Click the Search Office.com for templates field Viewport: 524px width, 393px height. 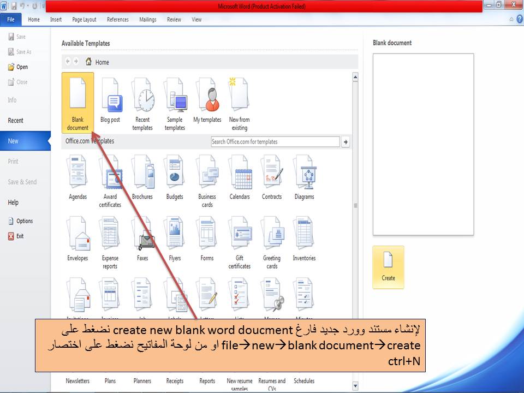click(275, 142)
